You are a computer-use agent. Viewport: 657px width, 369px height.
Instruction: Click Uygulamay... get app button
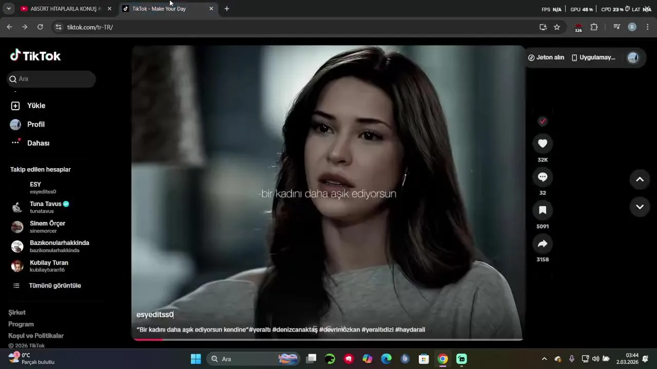[x=593, y=57]
